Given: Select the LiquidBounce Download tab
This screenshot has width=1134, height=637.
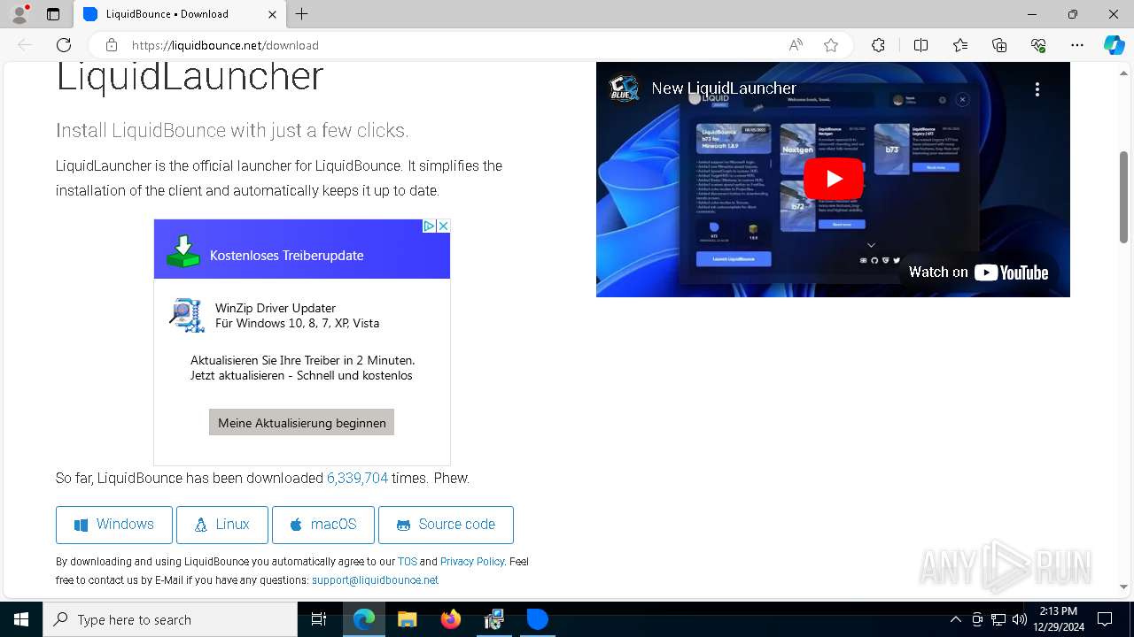Looking at the screenshot, I should point(180,14).
